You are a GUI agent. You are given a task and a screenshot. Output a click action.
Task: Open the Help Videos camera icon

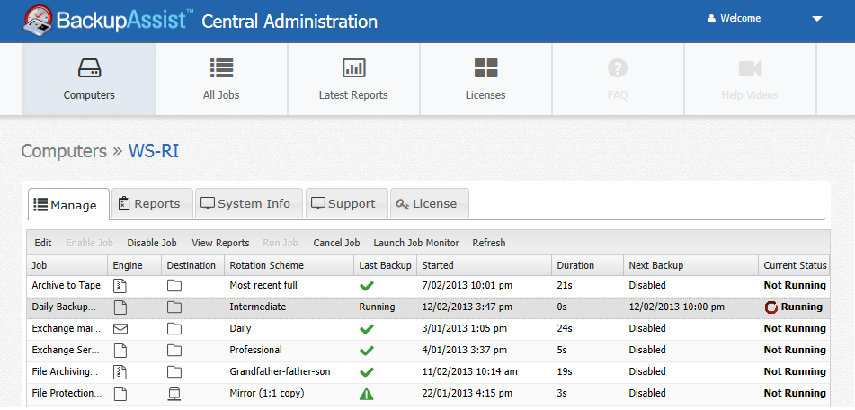click(x=750, y=68)
